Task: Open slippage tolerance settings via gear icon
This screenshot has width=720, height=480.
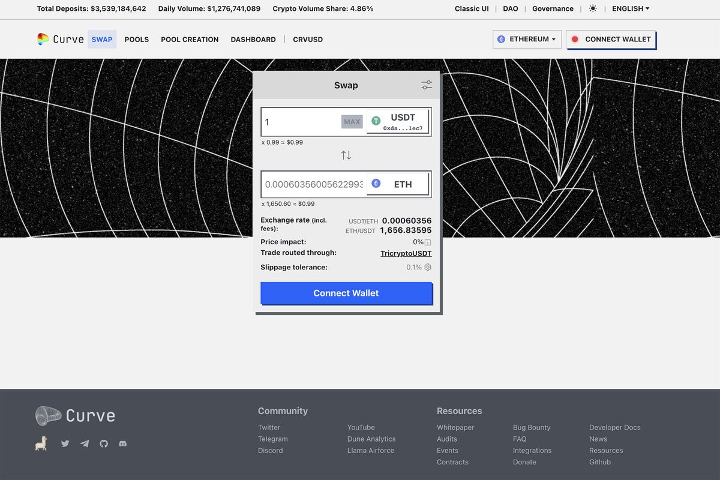Action: (x=427, y=267)
